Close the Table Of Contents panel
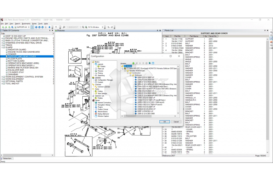 coord(53,31)
